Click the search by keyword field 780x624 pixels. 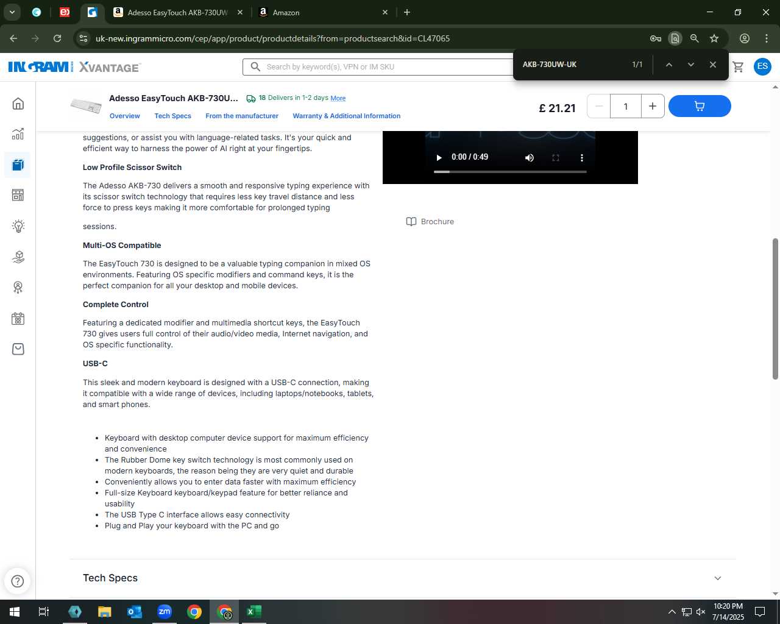pyautogui.click(x=378, y=66)
